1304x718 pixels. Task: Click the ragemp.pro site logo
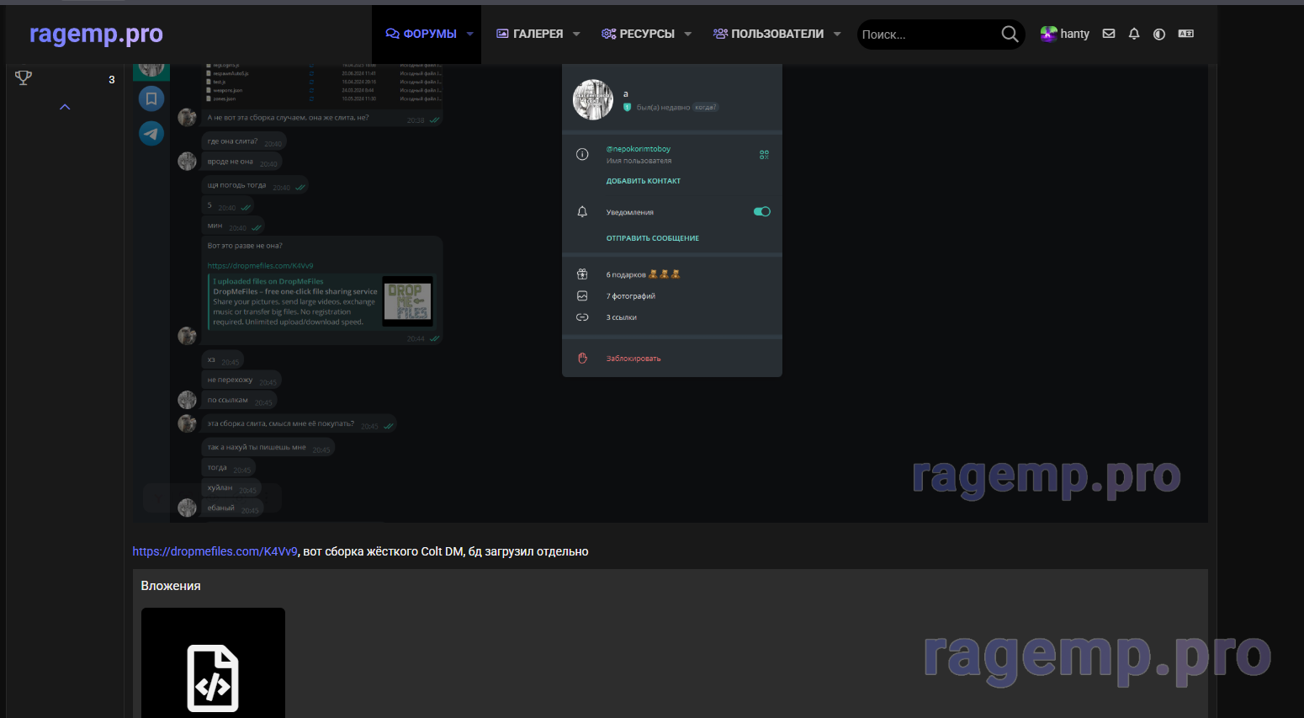click(x=96, y=34)
